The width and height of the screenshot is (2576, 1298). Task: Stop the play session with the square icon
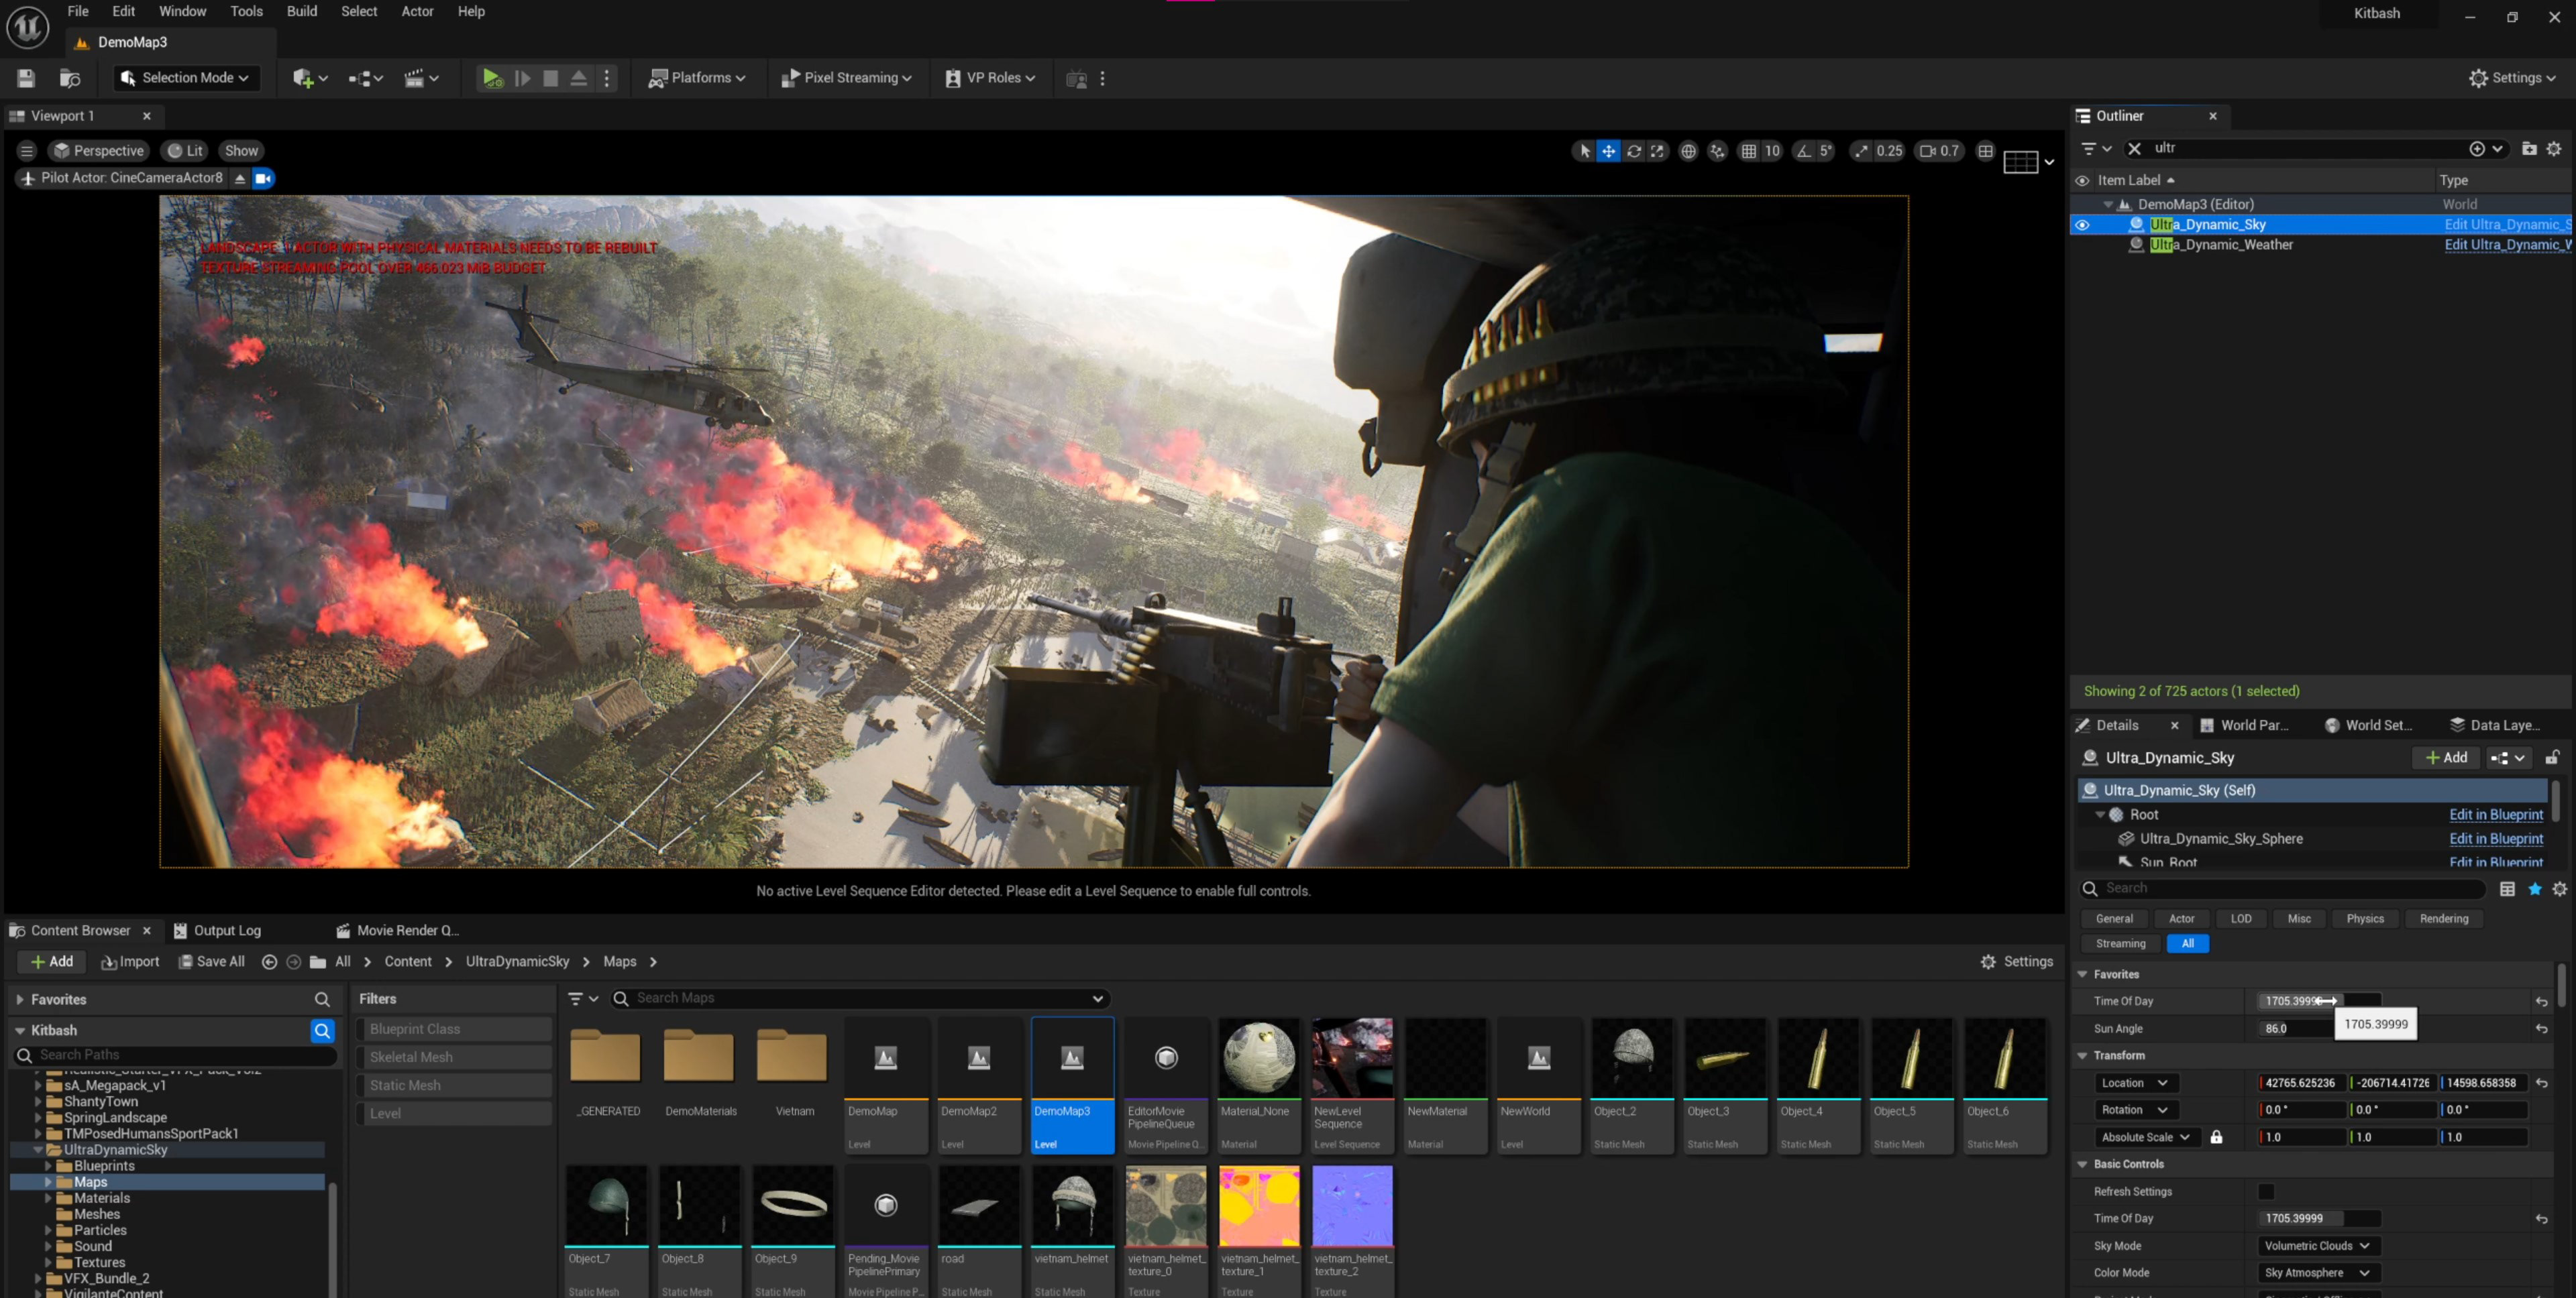tap(550, 78)
